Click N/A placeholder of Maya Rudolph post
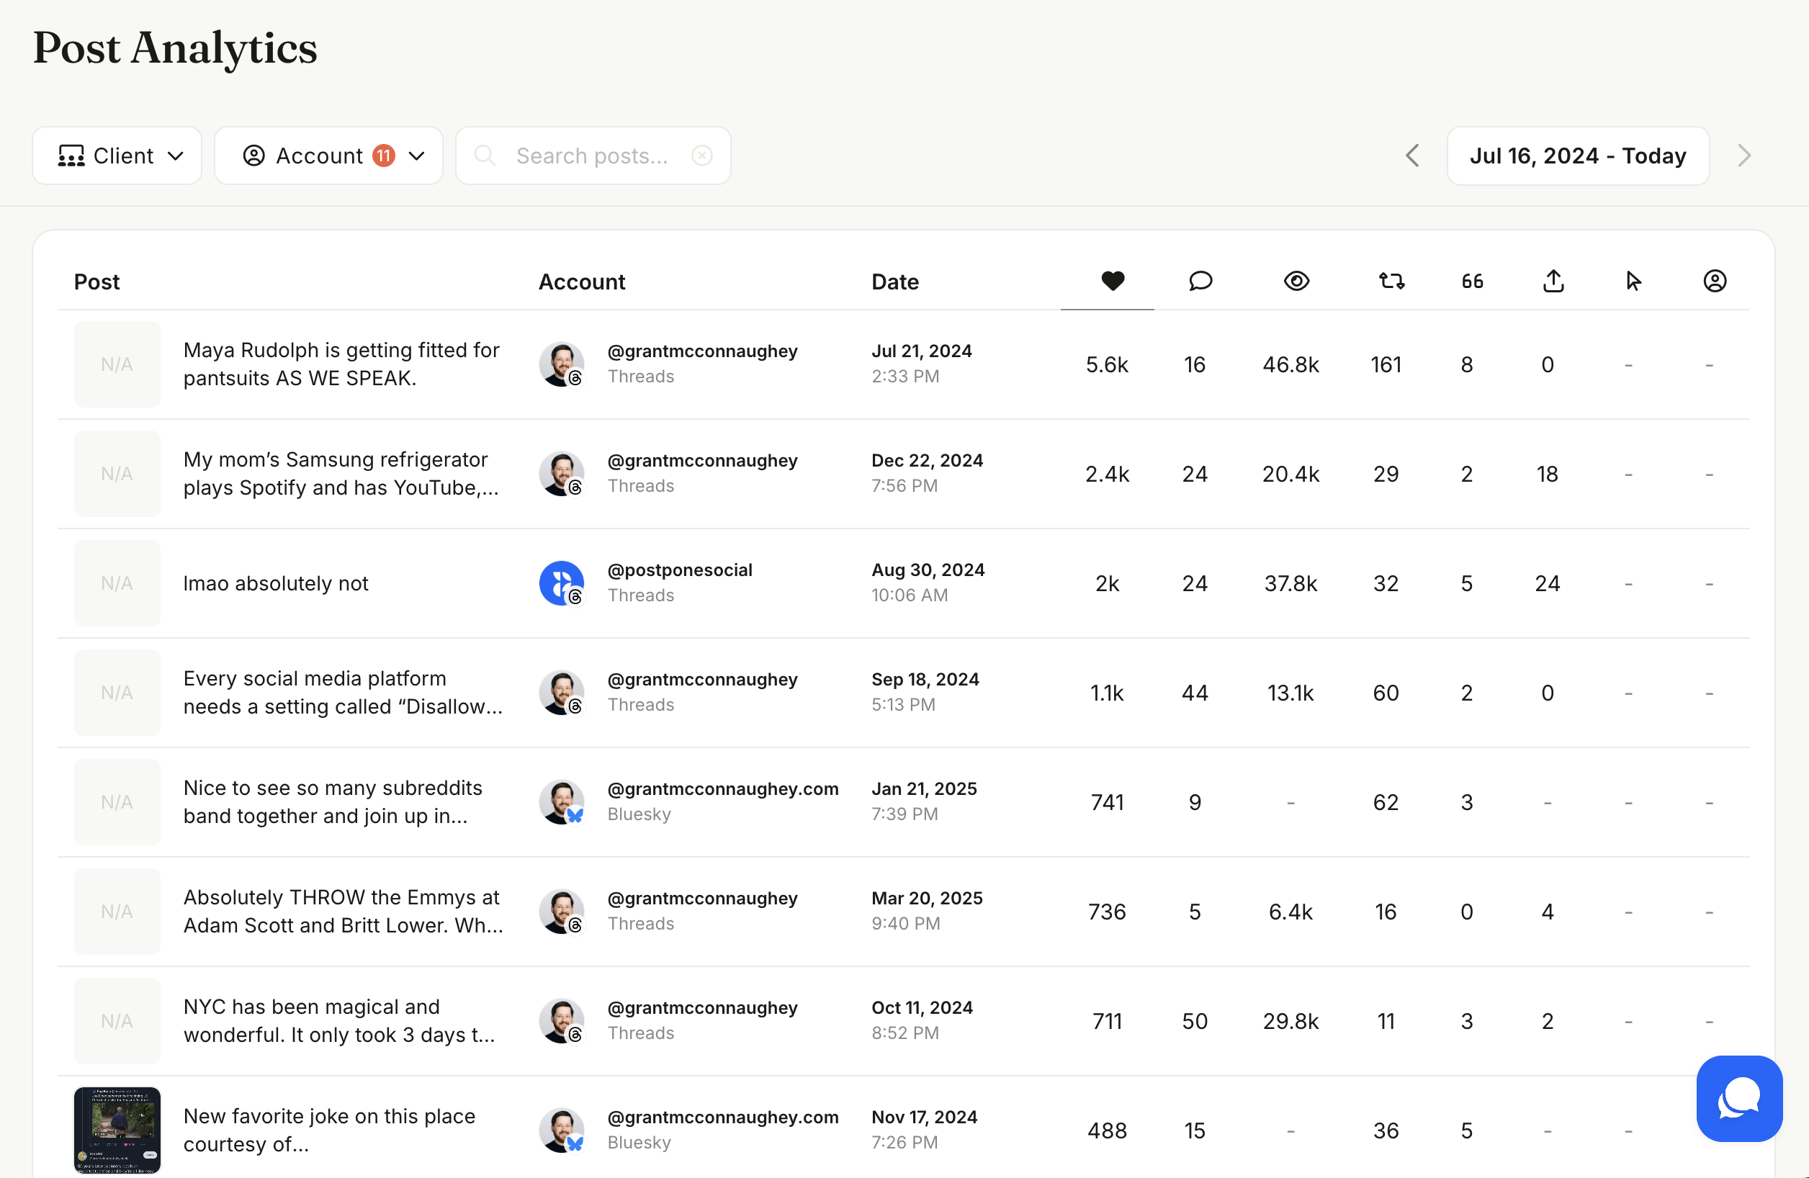Image resolution: width=1809 pixels, height=1178 pixels. click(x=117, y=364)
